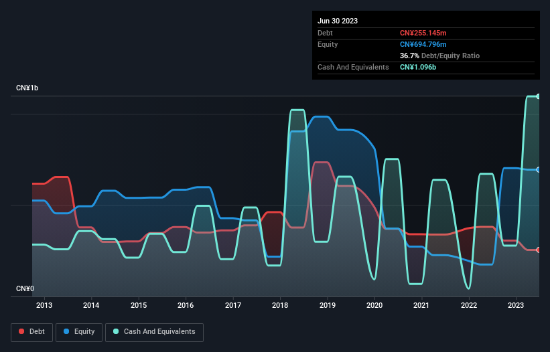The image size is (550, 352).
Task: Click the 2022 x-axis label
Action: pos(469,305)
